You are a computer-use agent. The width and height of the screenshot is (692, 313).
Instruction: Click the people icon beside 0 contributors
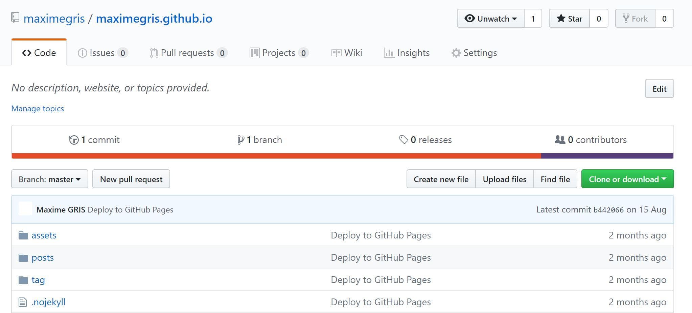pyautogui.click(x=560, y=139)
